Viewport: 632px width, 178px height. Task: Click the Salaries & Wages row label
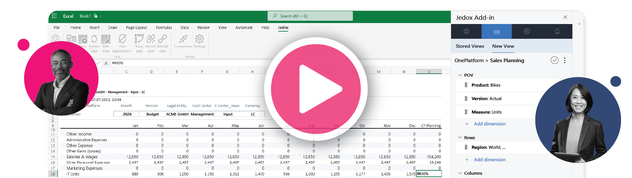tap(82, 157)
